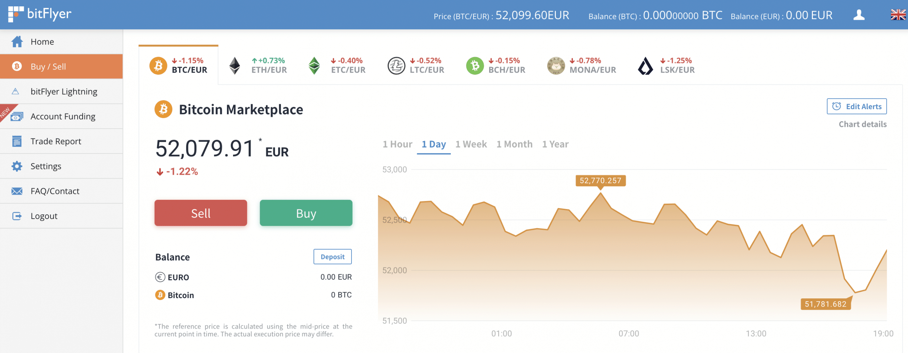The width and height of the screenshot is (908, 353).
Task: Click the 53,000 chart axis label
Action: pyautogui.click(x=394, y=170)
